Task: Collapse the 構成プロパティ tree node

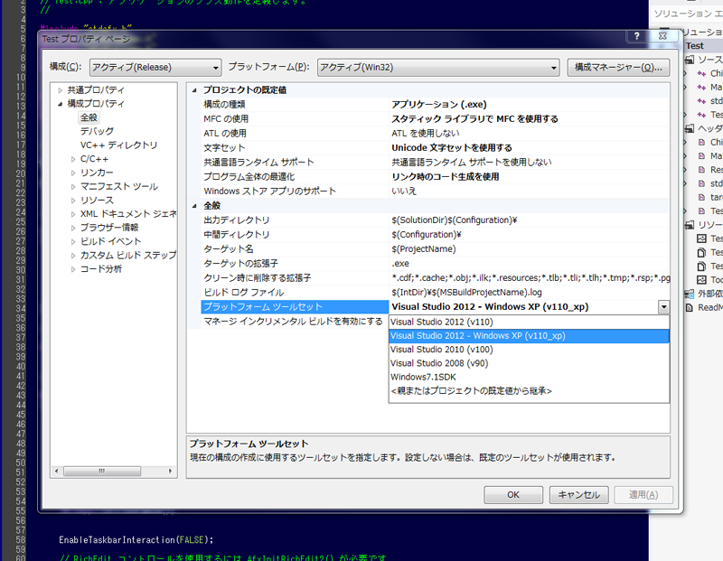Action: coord(60,104)
